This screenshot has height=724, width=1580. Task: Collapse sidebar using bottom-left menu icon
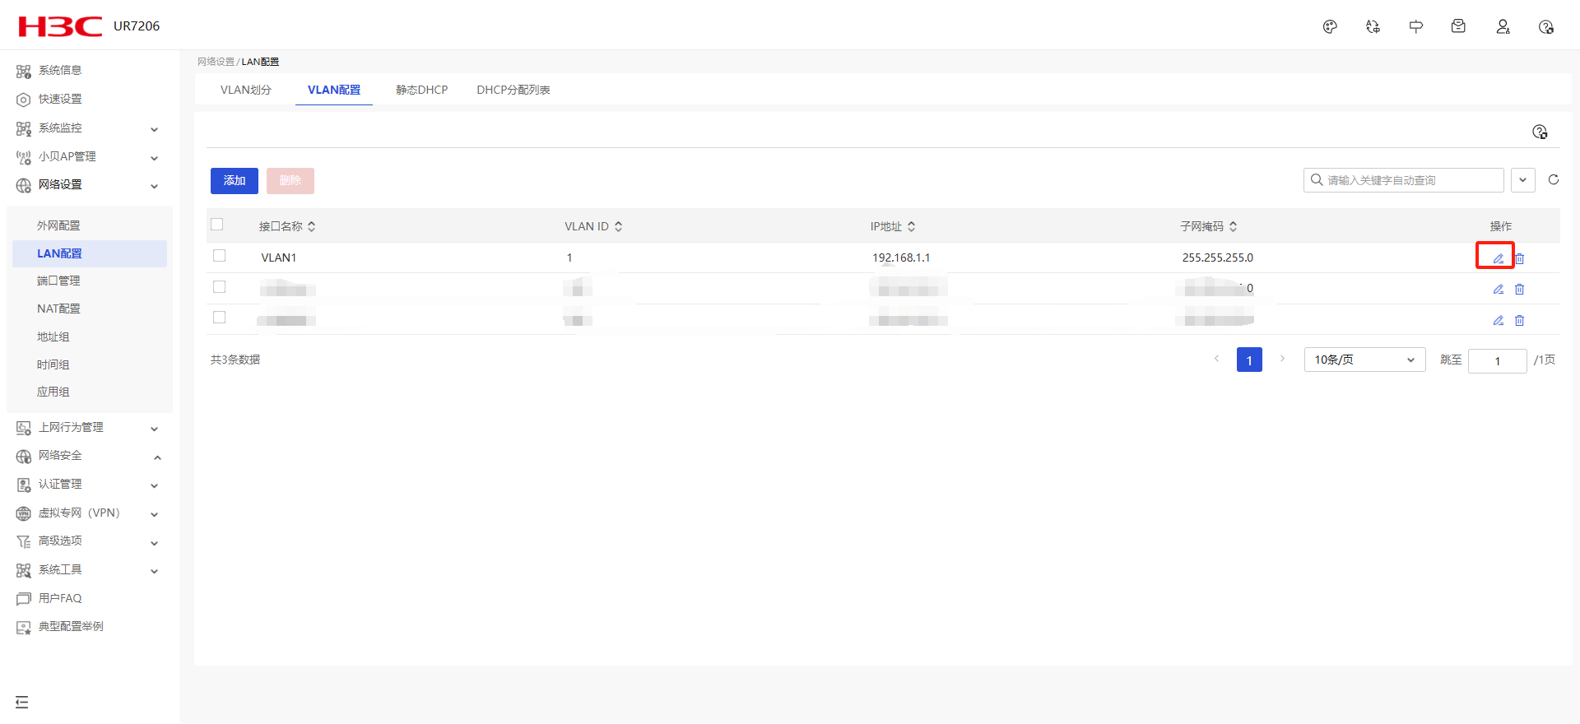point(22,702)
